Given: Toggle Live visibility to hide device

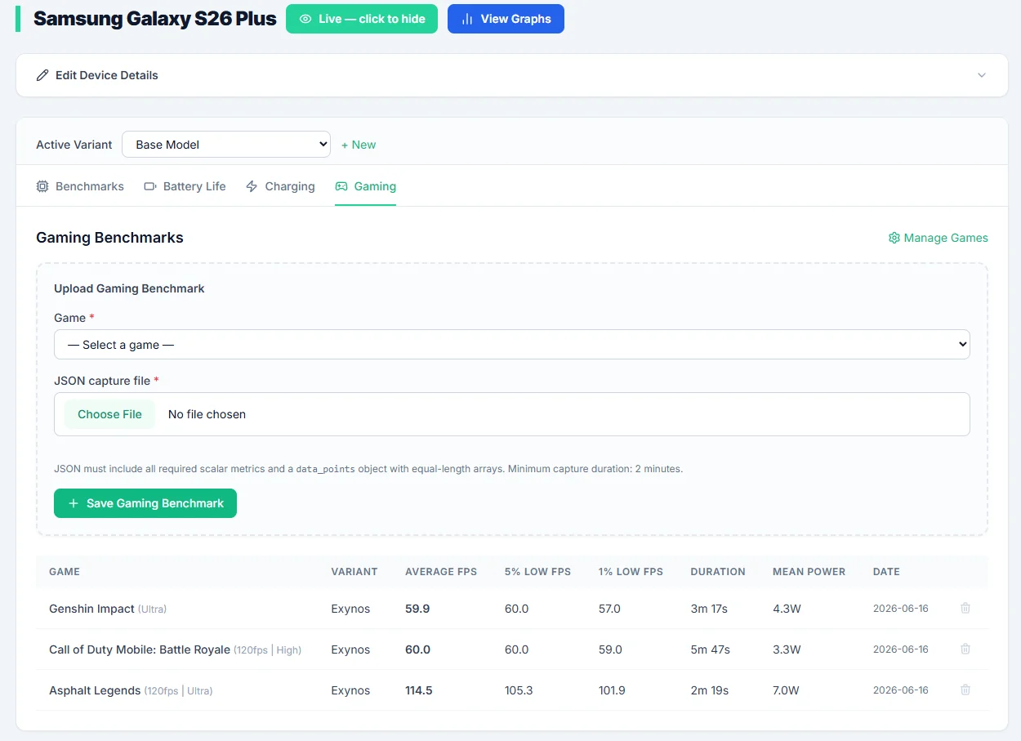Looking at the screenshot, I should tap(362, 19).
